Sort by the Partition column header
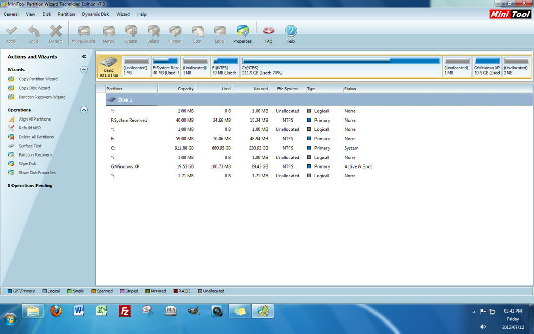The image size is (534, 334). coord(132,89)
